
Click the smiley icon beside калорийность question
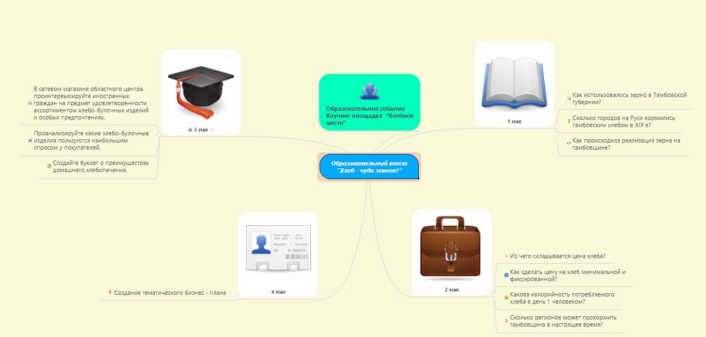(x=506, y=298)
